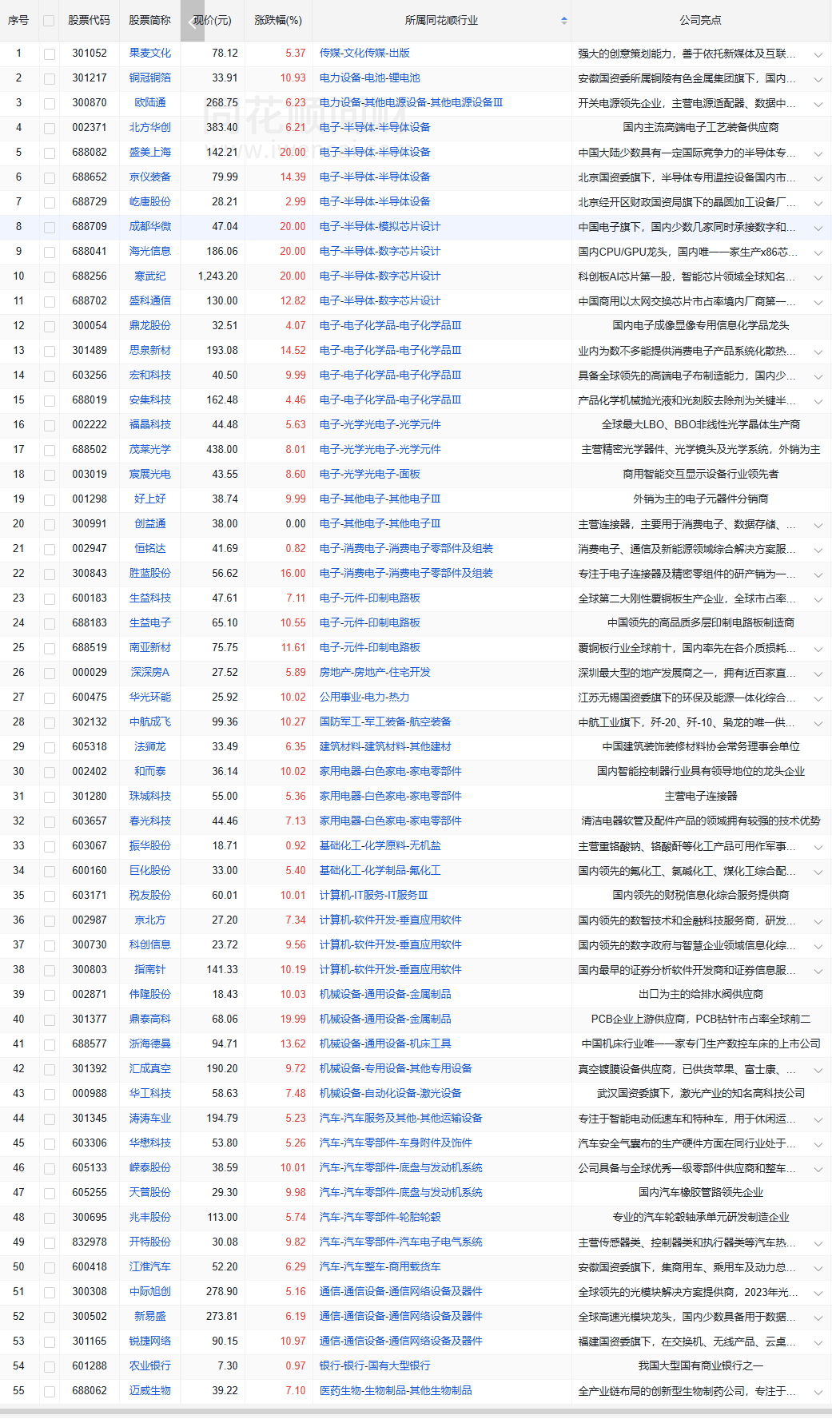Screen dimensions: 832x1419
Task: Expand the chevron in the 海光信息 row
Action: click(x=818, y=252)
